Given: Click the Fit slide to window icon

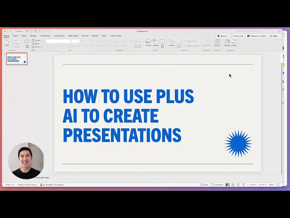Looking at the screenshot, I should tap(278, 185).
